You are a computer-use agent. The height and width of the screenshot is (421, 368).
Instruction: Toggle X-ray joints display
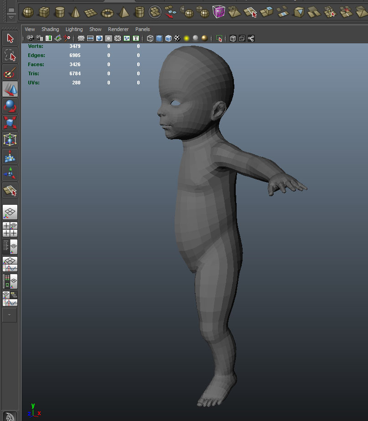point(251,38)
